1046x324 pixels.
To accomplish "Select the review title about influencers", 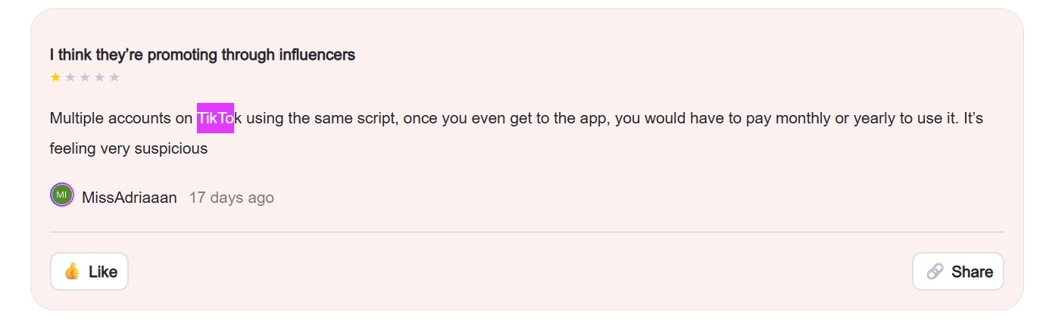I will [202, 55].
